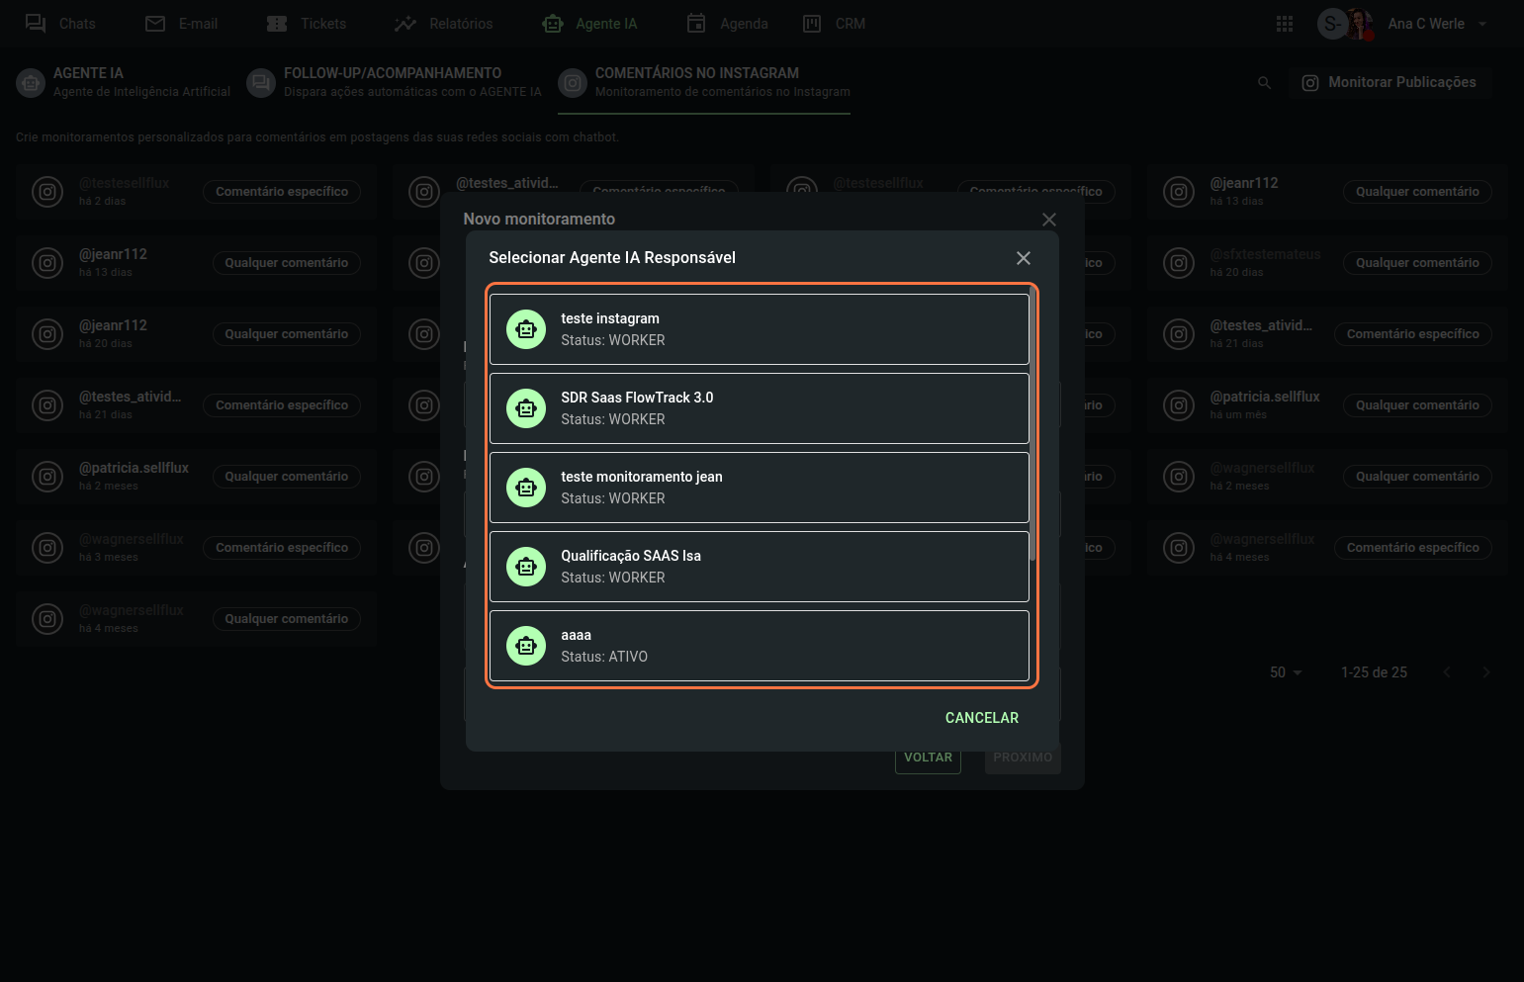Open the apps grid icon
Image resolution: width=1524 pixels, height=982 pixels.
(x=1285, y=24)
